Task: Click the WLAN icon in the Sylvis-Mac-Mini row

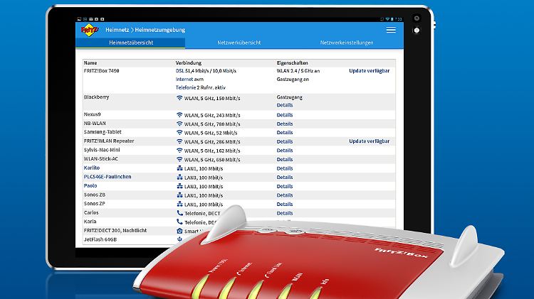Action: (x=179, y=150)
